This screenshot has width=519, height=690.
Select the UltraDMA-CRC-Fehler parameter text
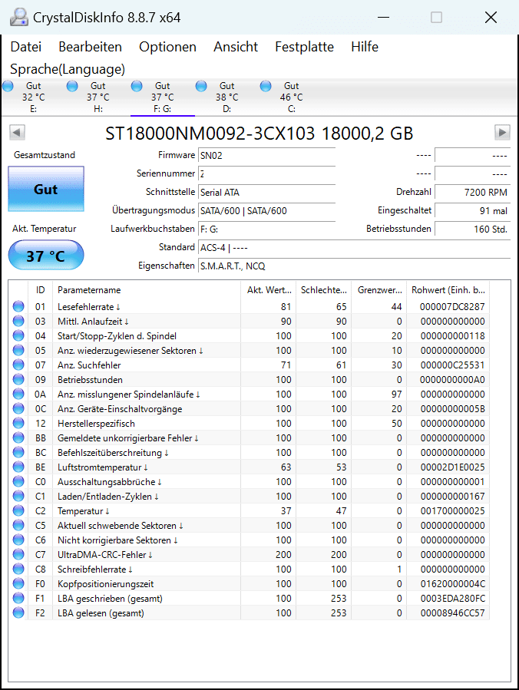104,555
